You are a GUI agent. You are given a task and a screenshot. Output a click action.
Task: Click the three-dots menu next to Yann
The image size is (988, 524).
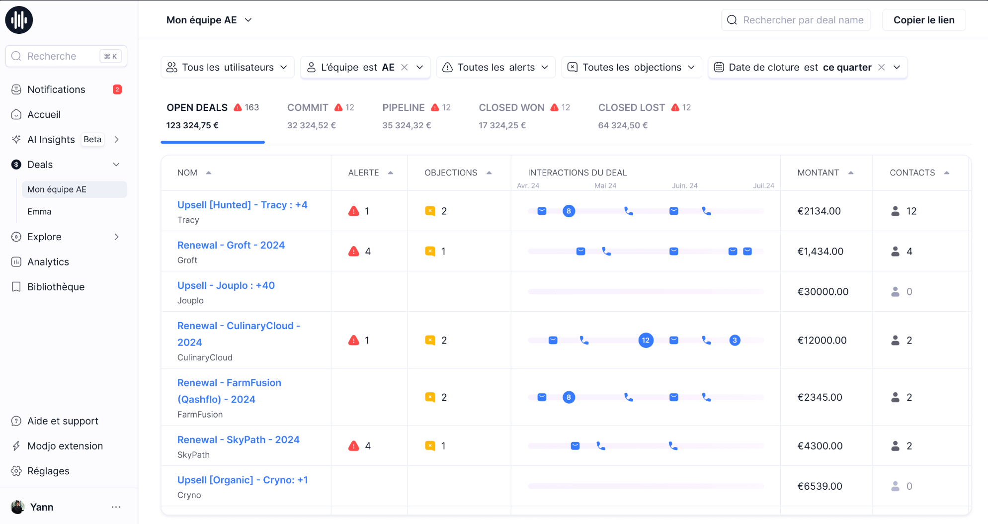tap(116, 507)
